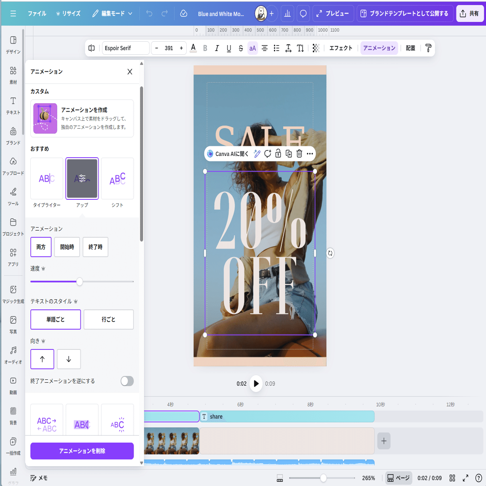This screenshot has height=486, width=486.
Task: Play the video preview
Action: [256, 384]
